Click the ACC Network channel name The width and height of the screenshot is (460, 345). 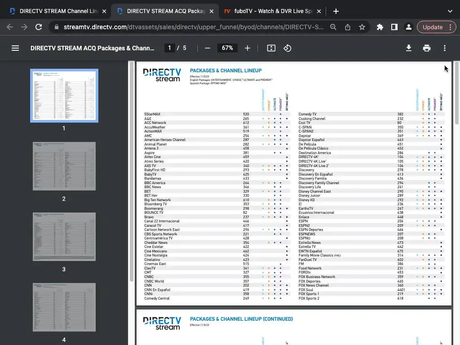point(155,123)
